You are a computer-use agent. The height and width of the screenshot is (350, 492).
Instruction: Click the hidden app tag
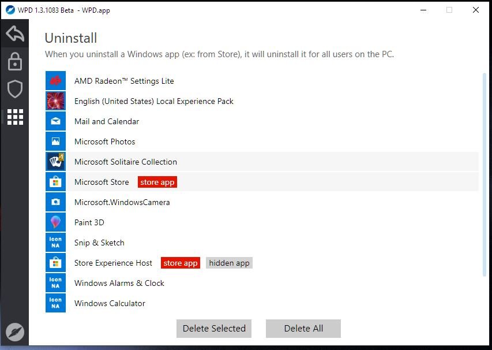pos(229,263)
